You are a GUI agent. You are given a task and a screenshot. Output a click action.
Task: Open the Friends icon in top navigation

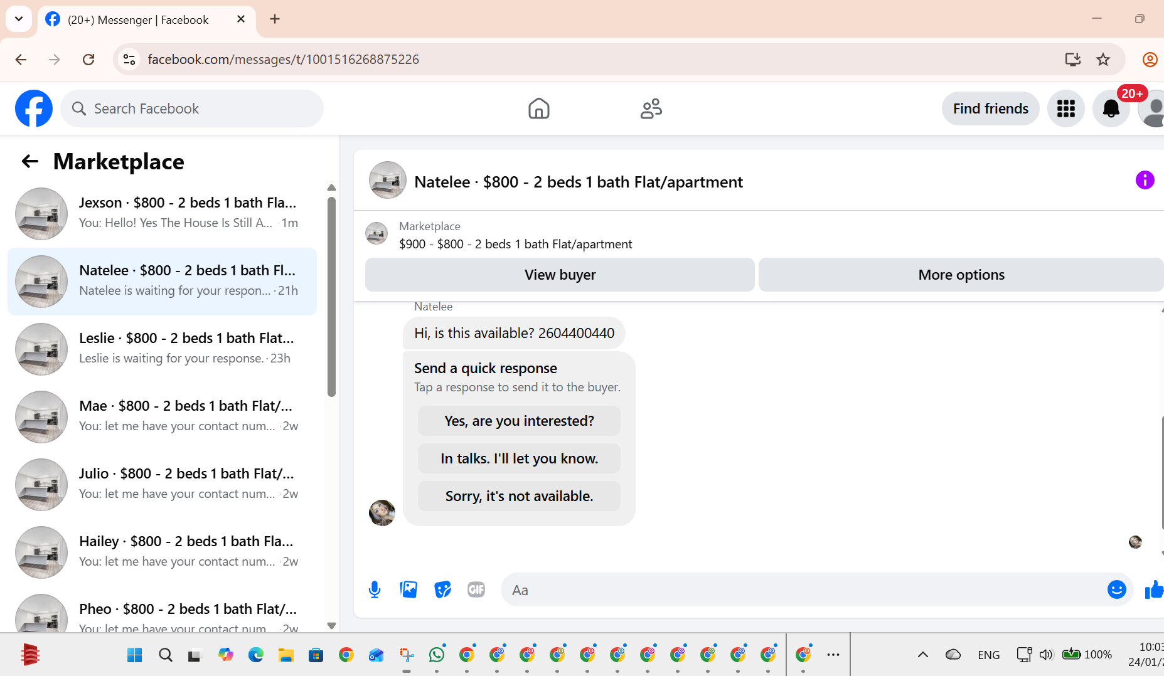651,108
